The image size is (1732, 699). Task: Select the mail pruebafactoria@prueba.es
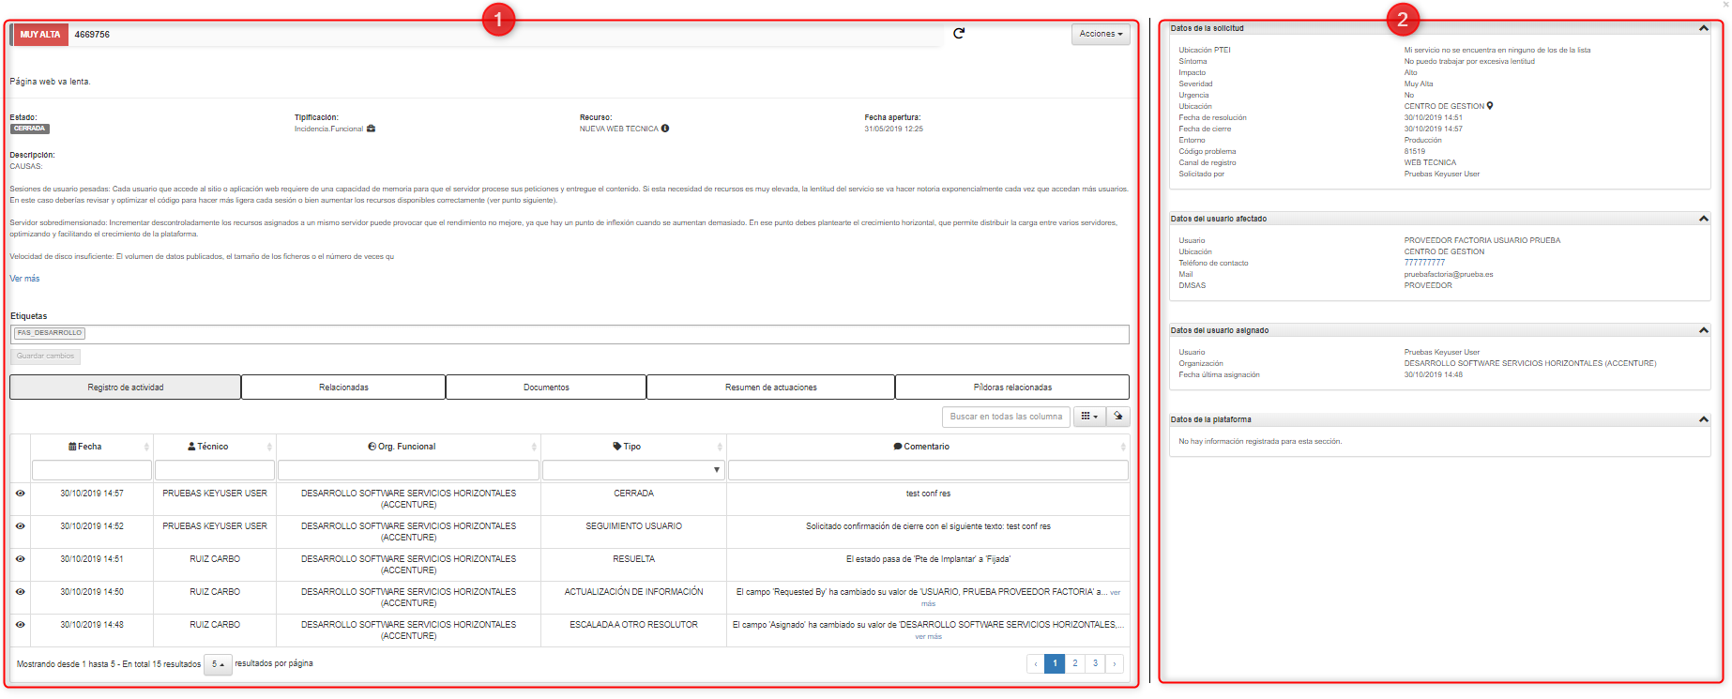coord(1448,275)
